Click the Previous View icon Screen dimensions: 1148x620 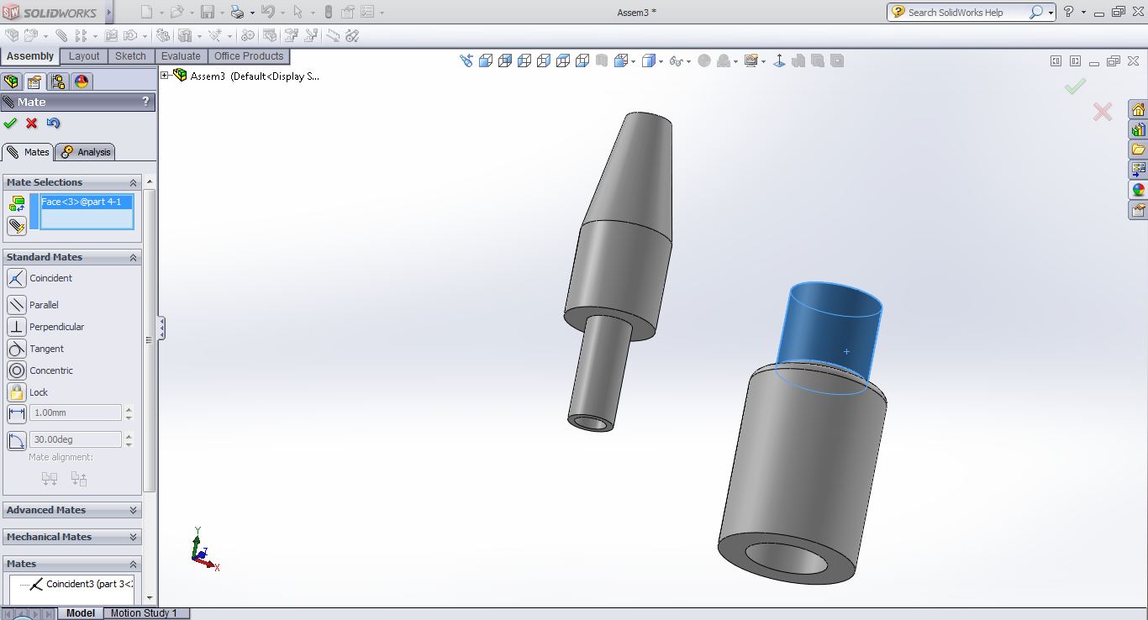tap(466, 60)
